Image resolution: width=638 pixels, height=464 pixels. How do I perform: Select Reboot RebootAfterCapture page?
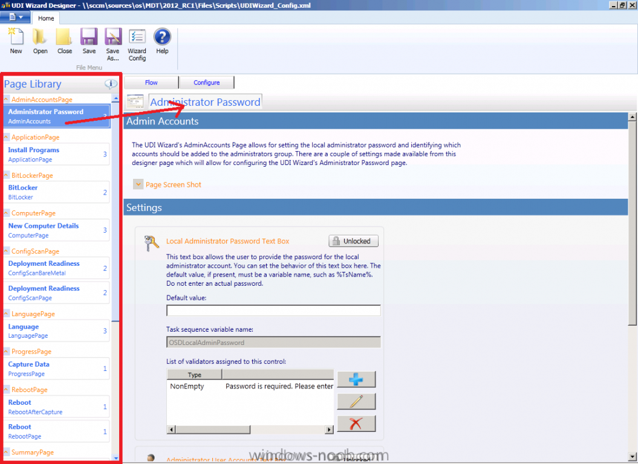pyautogui.click(x=57, y=407)
